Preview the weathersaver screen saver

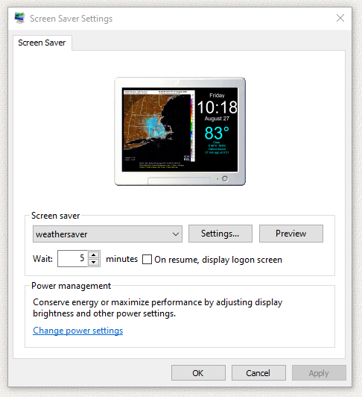(291, 234)
